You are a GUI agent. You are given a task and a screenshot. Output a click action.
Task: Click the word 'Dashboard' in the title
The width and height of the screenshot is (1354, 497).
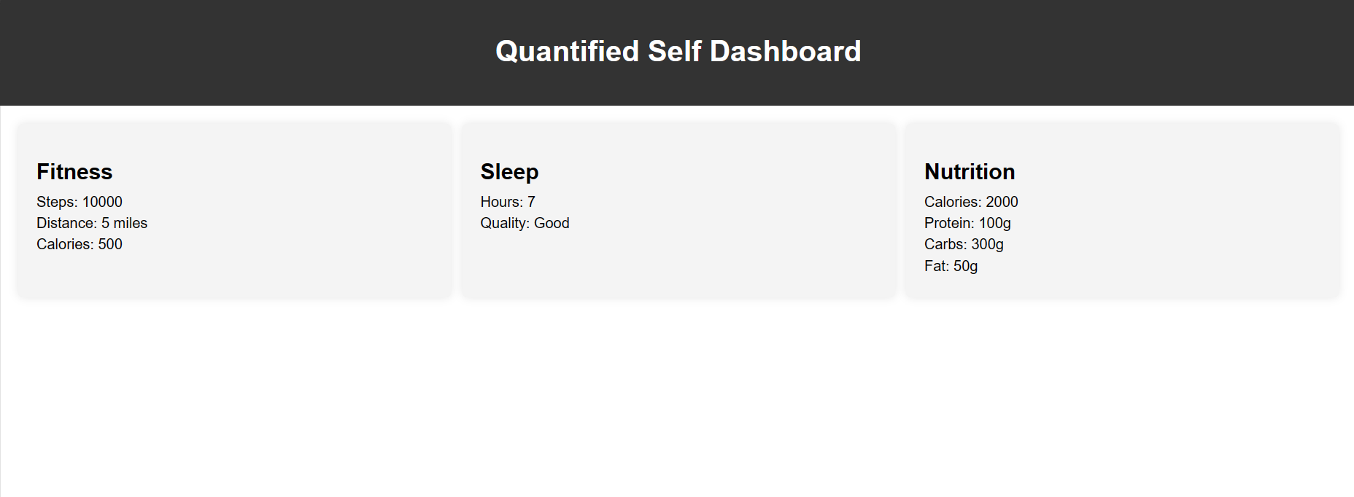pyautogui.click(x=785, y=52)
